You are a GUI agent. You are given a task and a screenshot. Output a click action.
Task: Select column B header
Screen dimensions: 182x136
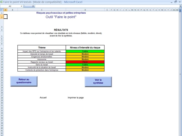(12, 10)
